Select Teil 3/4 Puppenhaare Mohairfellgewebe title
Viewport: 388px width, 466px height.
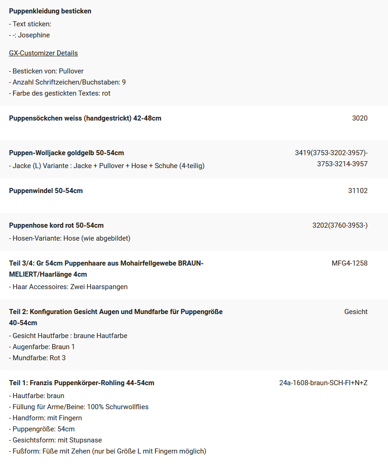106,269
